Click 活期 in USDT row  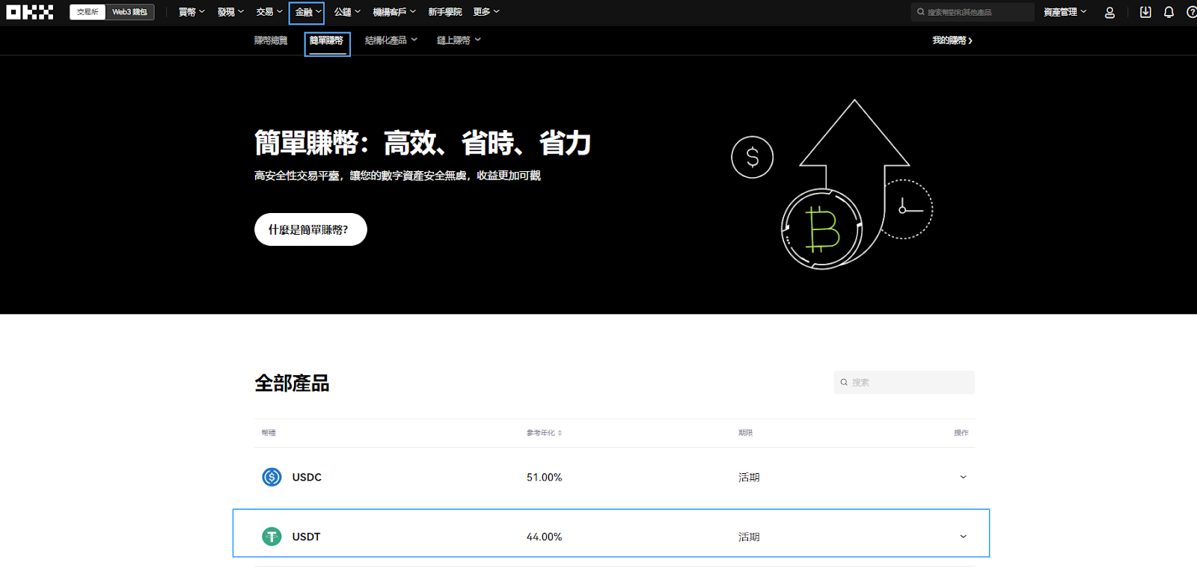coord(749,537)
